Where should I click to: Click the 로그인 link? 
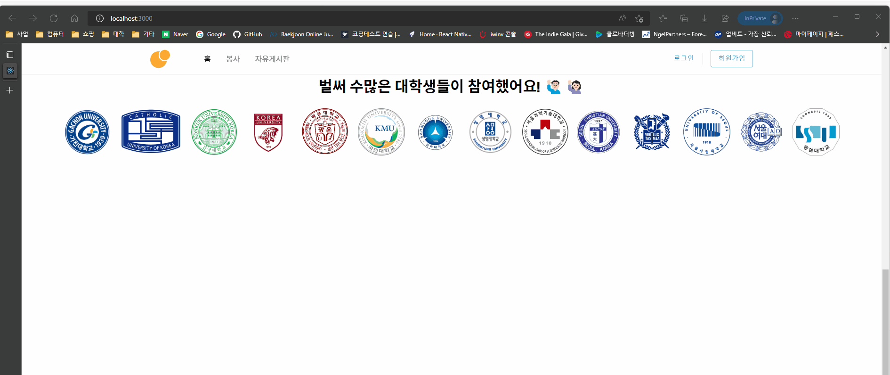(684, 58)
